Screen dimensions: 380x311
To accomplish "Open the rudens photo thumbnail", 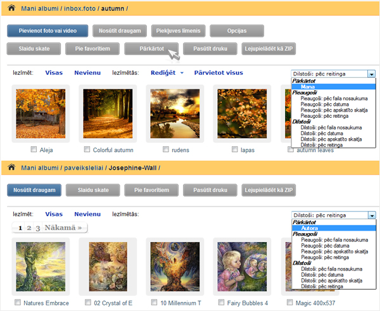I will tap(175, 113).
